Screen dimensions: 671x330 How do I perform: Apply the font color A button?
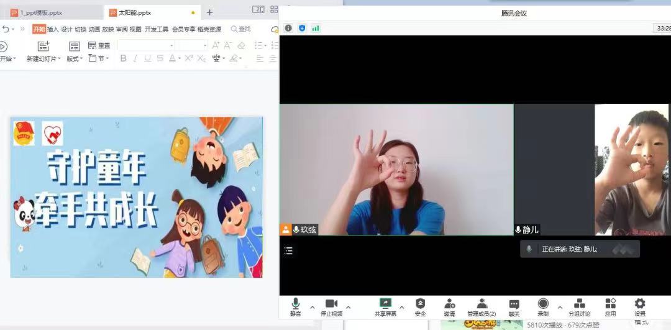tap(172, 58)
